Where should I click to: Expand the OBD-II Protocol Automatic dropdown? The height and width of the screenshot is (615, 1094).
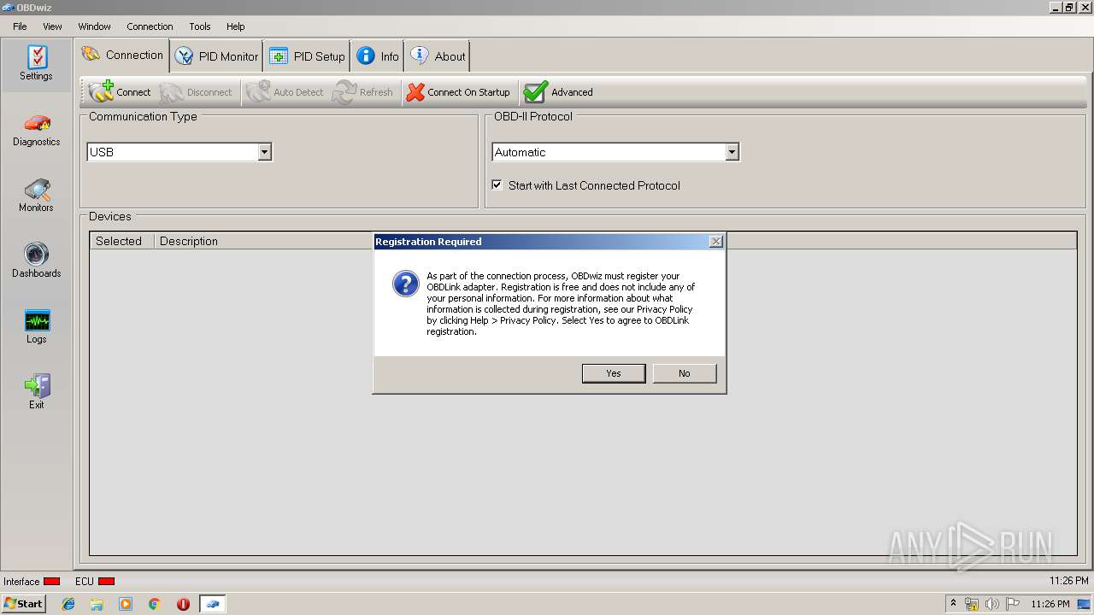click(732, 152)
